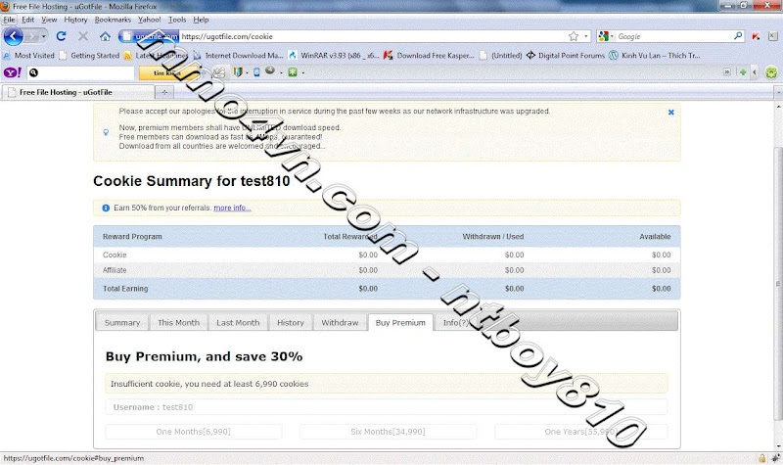Open the WinRAR v3.93 bookmark
This screenshot has height=465, width=783.
pyautogui.click(x=334, y=56)
